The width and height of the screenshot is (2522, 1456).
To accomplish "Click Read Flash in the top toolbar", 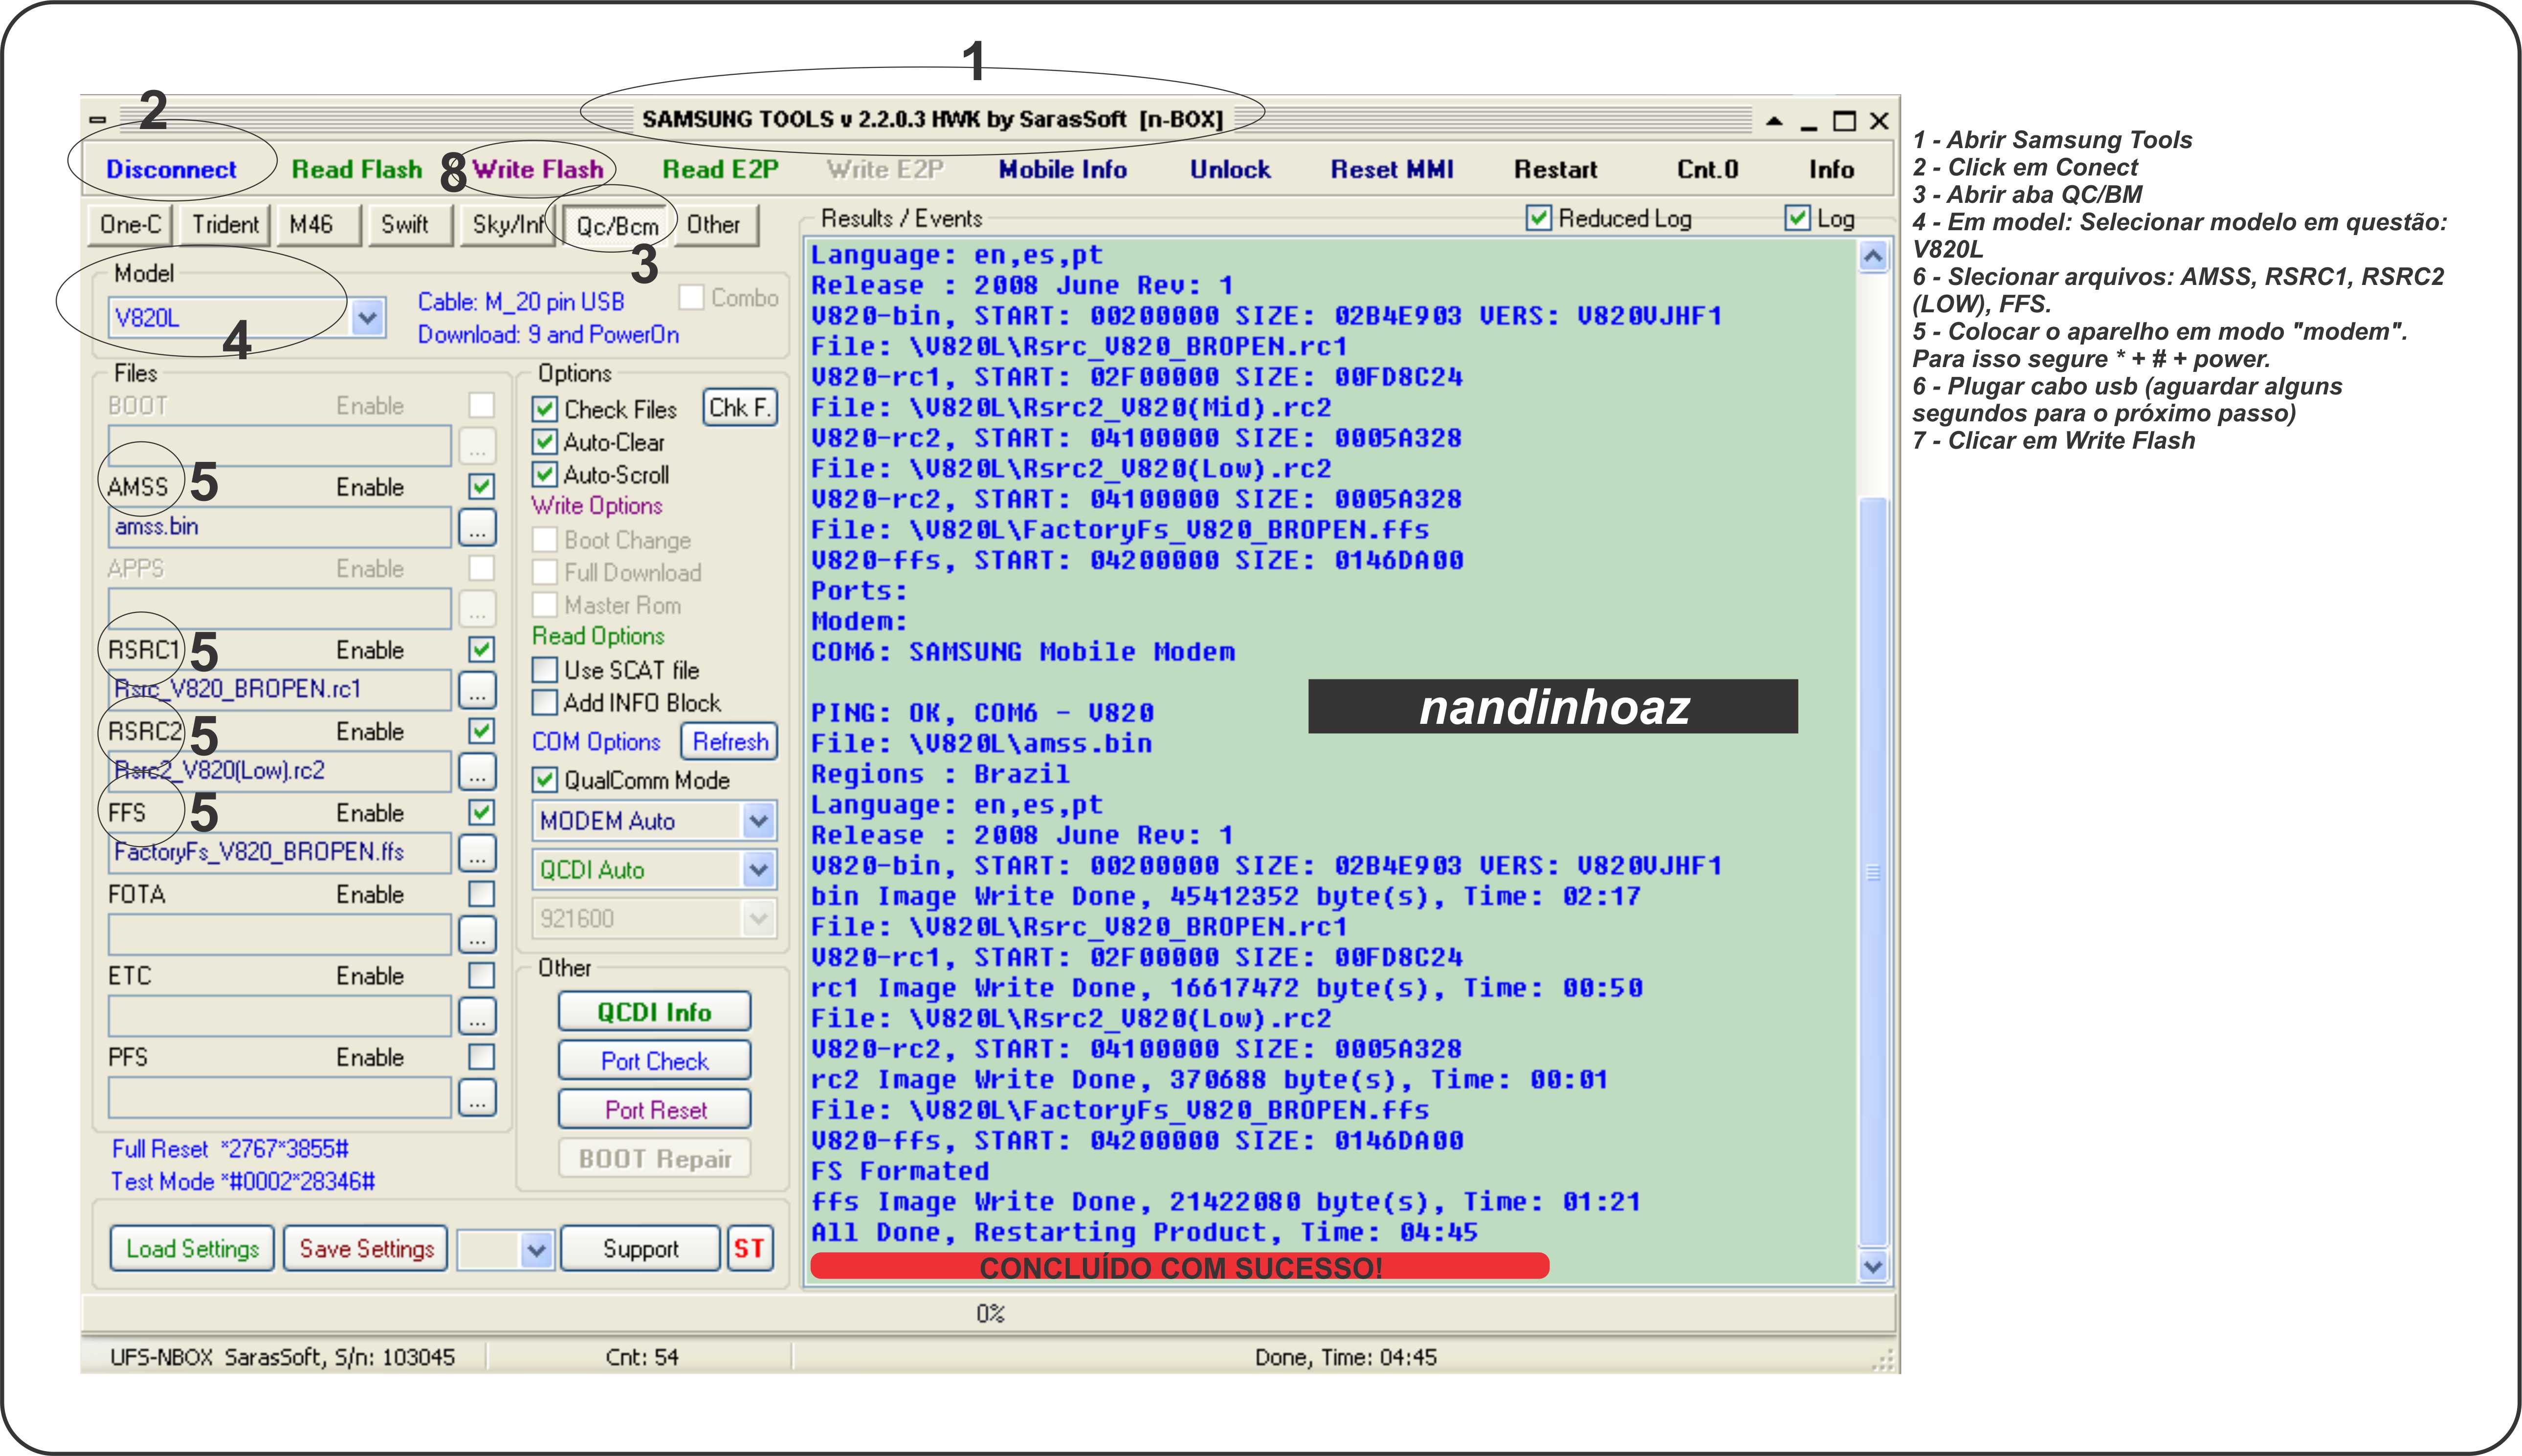I will point(356,169).
